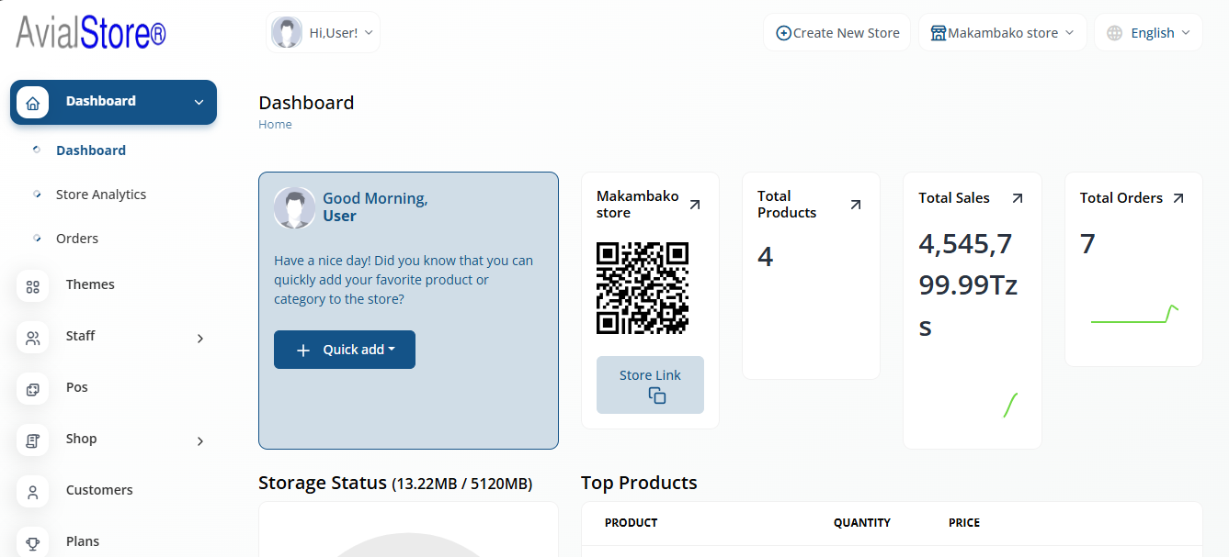Screen dimensions: 1229x557
Task: Click the bullet icon beside Dashboard submenu
Action: [37, 150]
